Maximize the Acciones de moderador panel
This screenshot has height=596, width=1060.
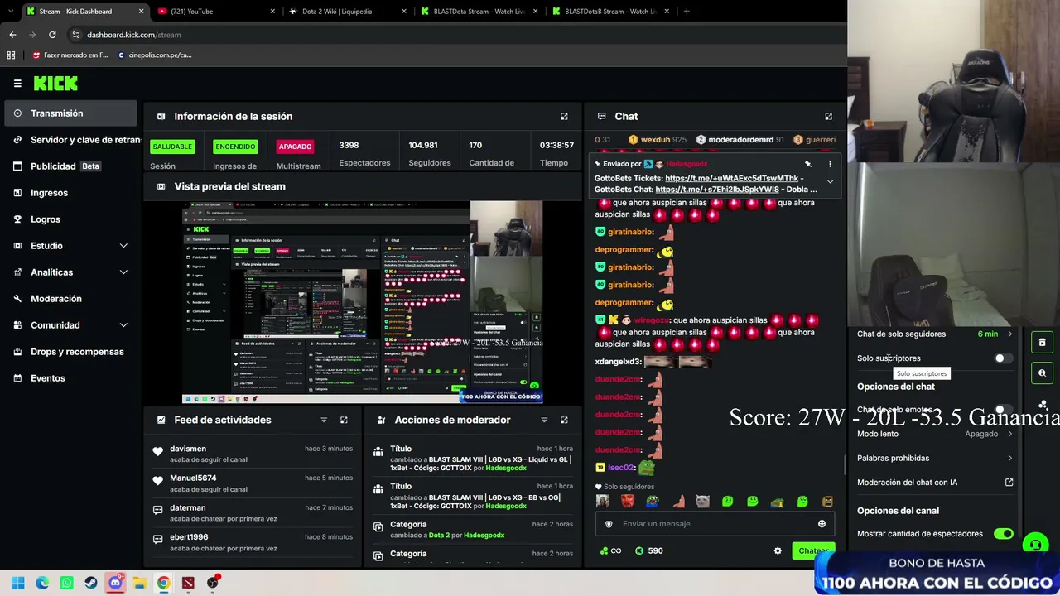click(564, 421)
